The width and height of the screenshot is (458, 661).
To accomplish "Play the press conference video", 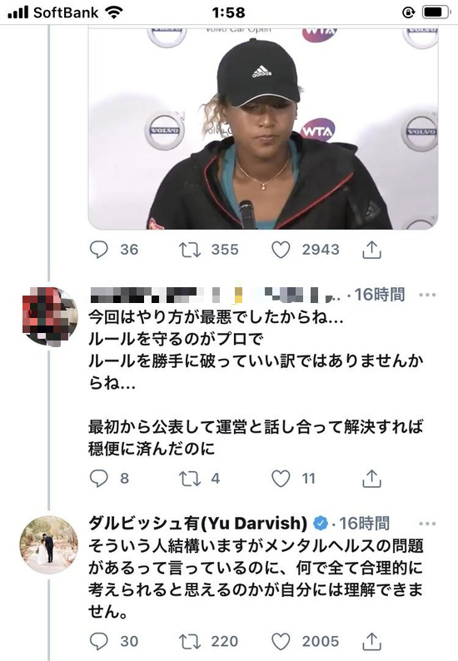I will [263, 128].
